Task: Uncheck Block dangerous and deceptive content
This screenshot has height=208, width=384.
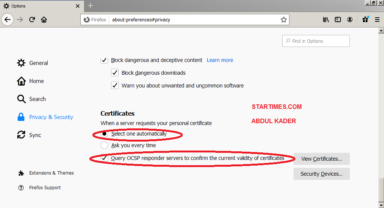Action: (104, 60)
